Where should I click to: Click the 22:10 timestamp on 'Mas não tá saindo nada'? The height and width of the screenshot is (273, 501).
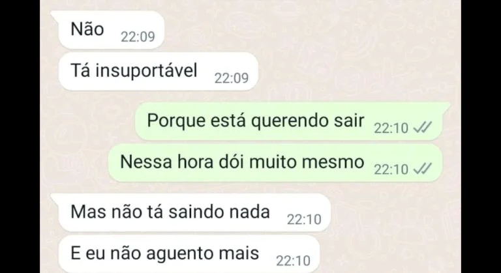(x=304, y=220)
